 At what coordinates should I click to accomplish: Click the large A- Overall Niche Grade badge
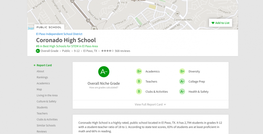click(x=104, y=72)
